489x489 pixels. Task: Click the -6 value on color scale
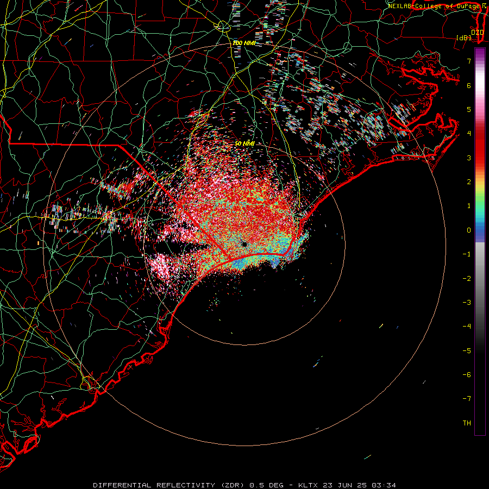tap(467, 375)
